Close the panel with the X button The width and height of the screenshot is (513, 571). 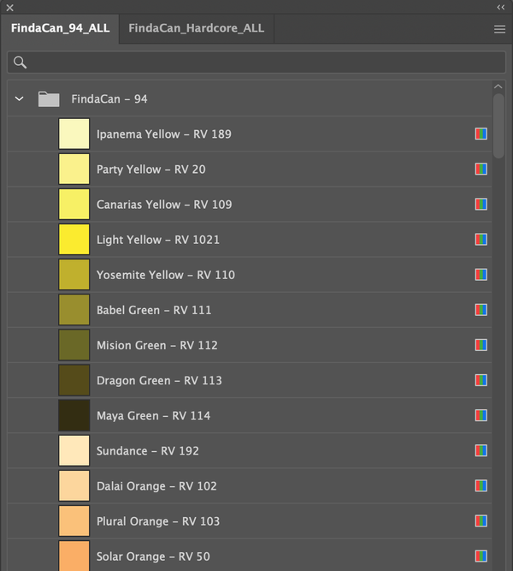point(10,7)
